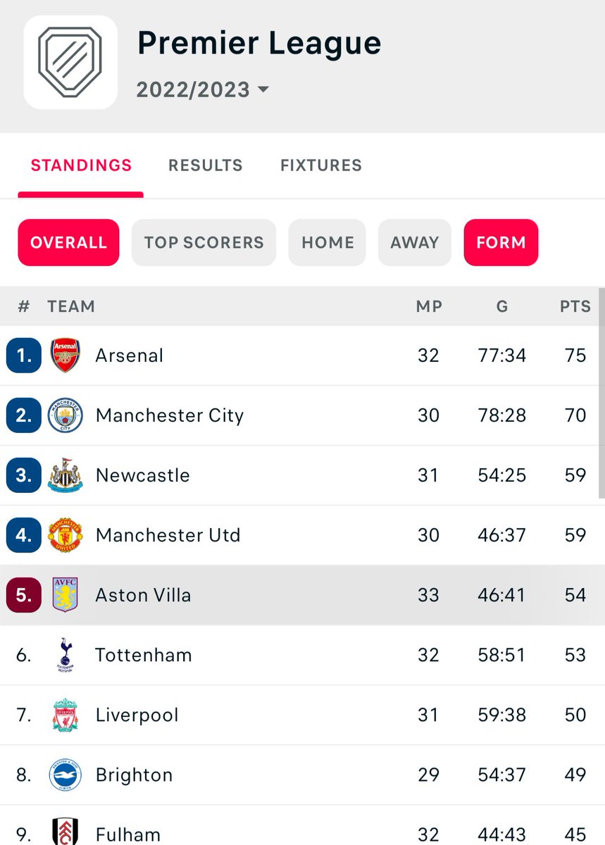605x845 pixels.
Task: Click the Liverpool club crest
Action: pos(66,715)
